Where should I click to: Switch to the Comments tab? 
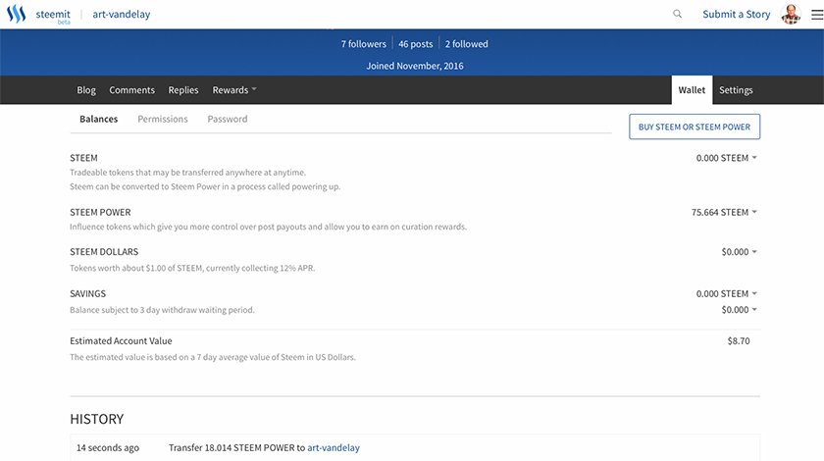point(131,90)
